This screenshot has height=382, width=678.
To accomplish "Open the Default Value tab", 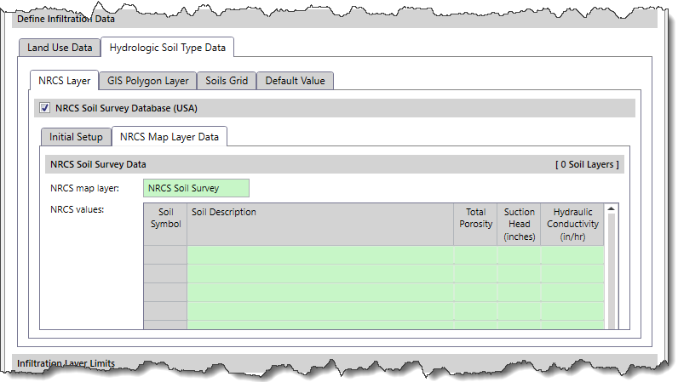I will click(x=295, y=81).
